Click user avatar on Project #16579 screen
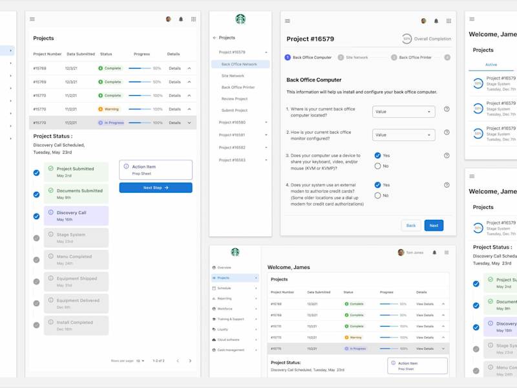Image resolution: width=517 pixels, height=388 pixels. (x=424, y=21)
